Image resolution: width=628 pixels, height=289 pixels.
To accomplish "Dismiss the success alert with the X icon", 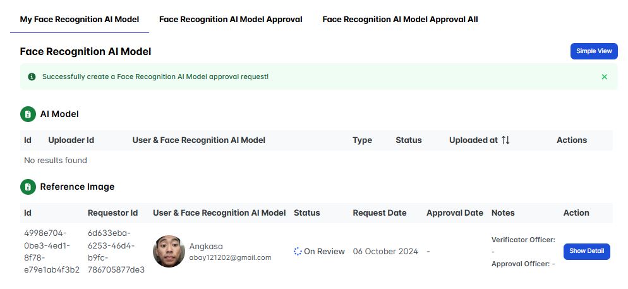I will (604, 77).
